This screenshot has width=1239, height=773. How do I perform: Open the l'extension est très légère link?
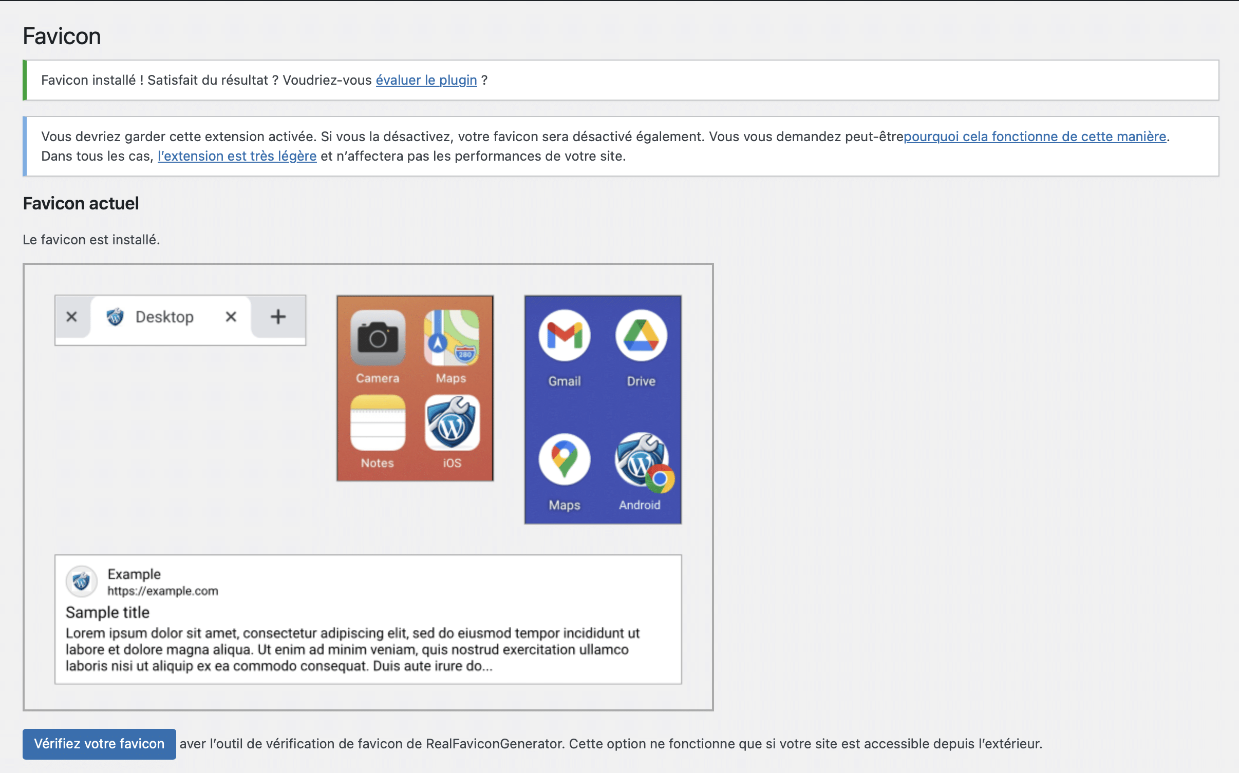(237, 156)
